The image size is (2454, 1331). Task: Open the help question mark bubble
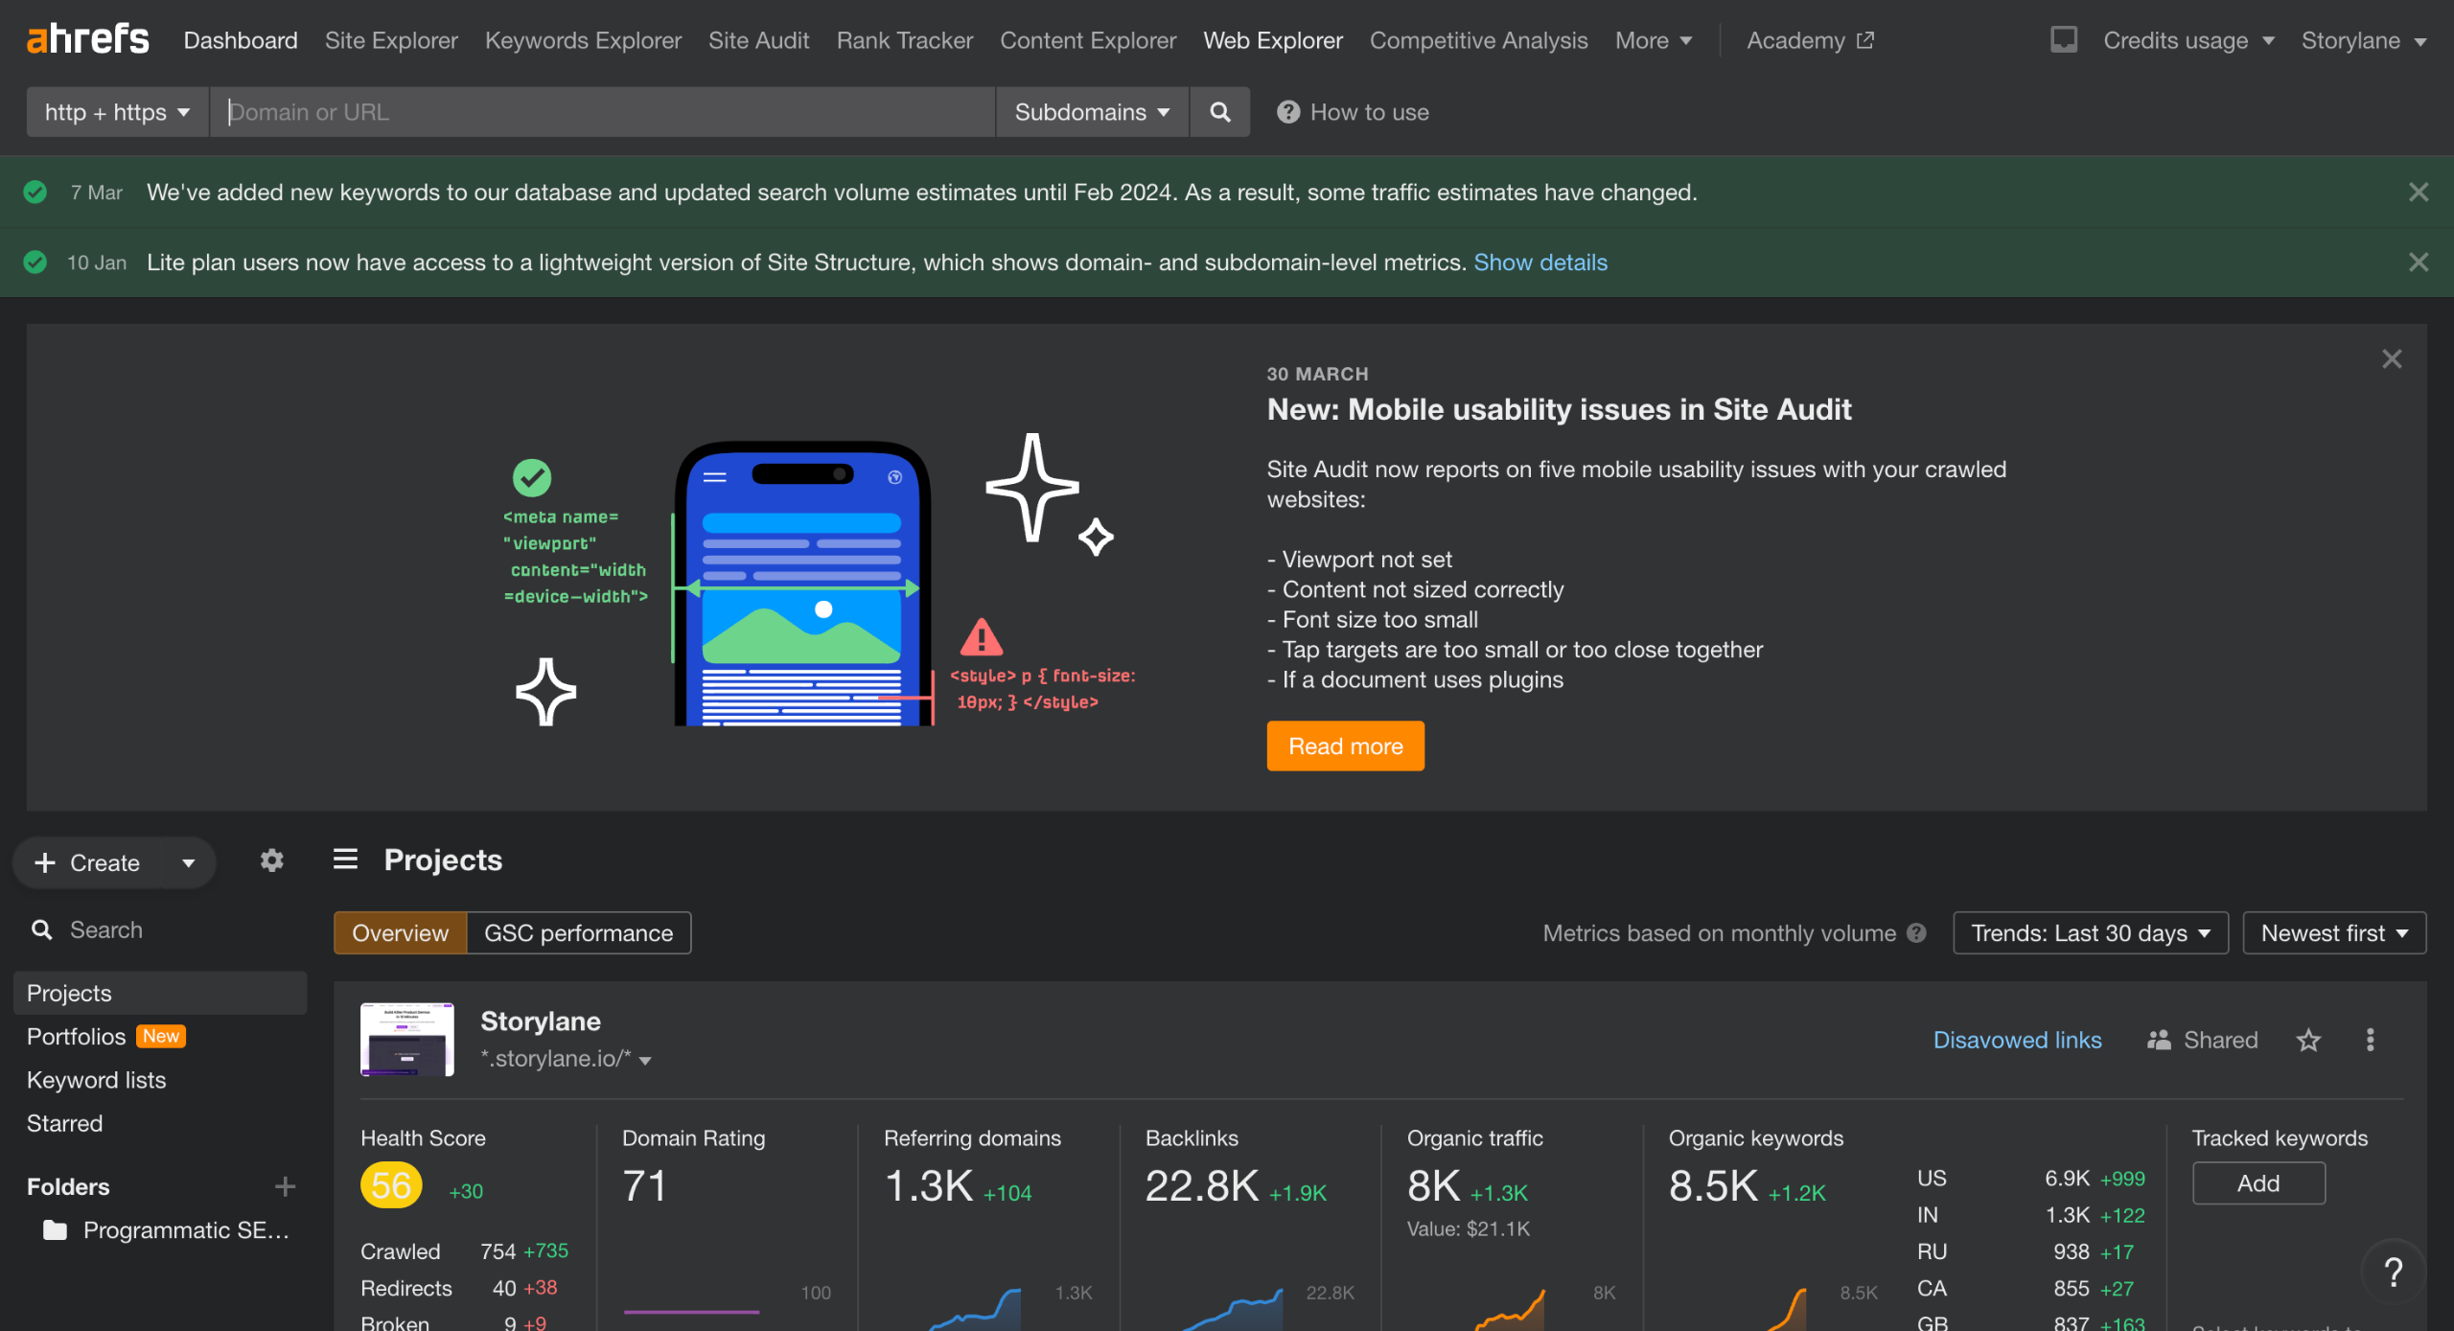click(x=2393, y=1272)
